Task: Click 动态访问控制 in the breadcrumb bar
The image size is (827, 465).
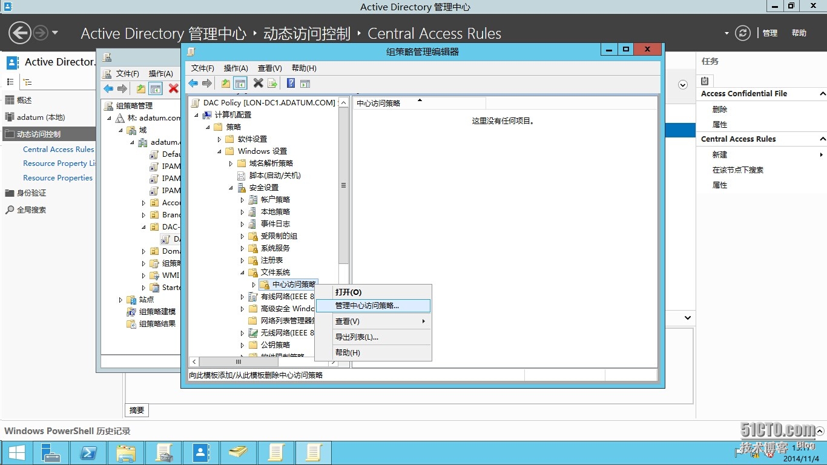Action: 307,33
